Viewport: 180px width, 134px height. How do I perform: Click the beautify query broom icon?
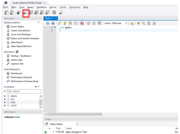click(x=138, y=23)
